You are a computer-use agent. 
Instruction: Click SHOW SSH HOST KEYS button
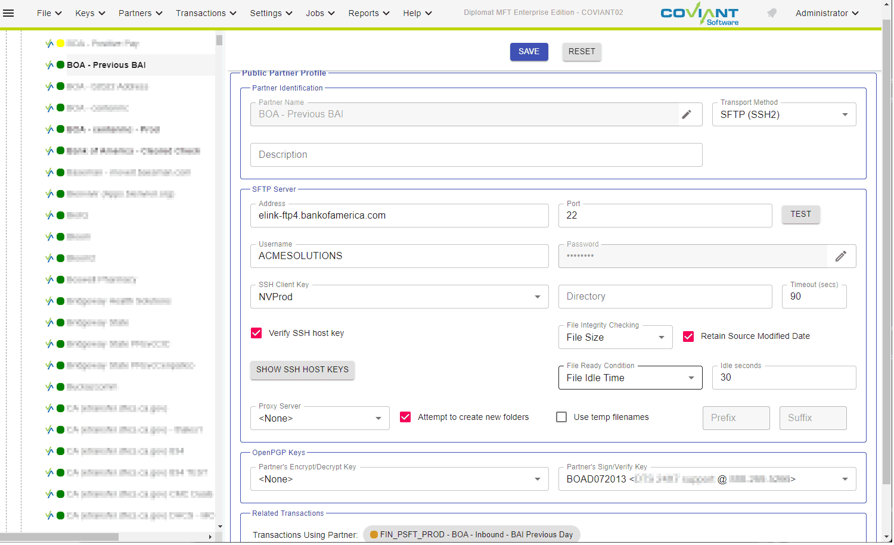(x=302, y=370)
